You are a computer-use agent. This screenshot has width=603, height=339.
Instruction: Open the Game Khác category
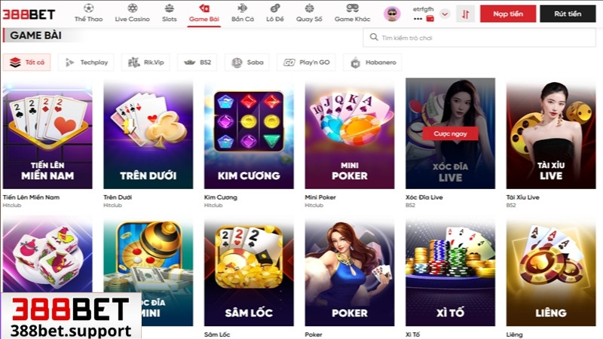click(352, 14)
